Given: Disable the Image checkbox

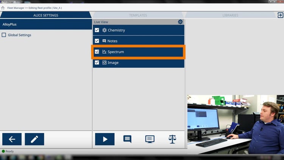Looking at the screenshot, I should [97, 62].
